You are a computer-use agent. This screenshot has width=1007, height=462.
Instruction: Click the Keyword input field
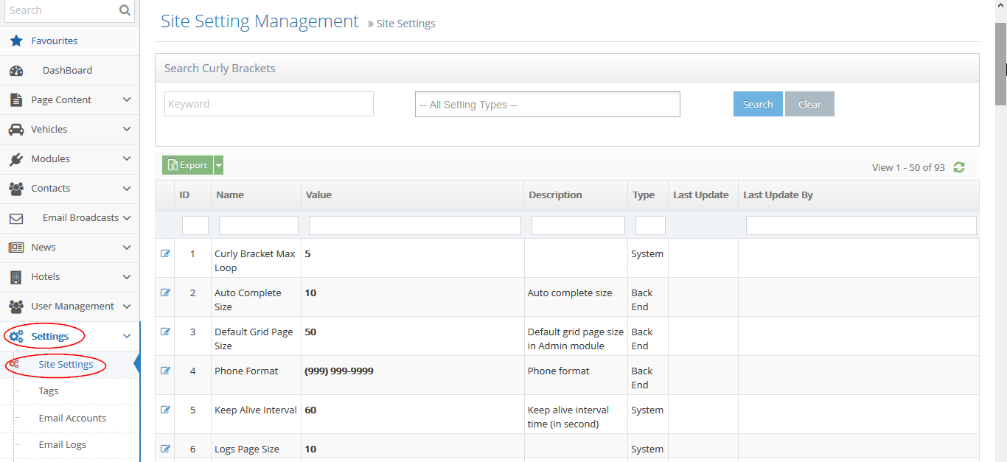click(x=268, y=104)
